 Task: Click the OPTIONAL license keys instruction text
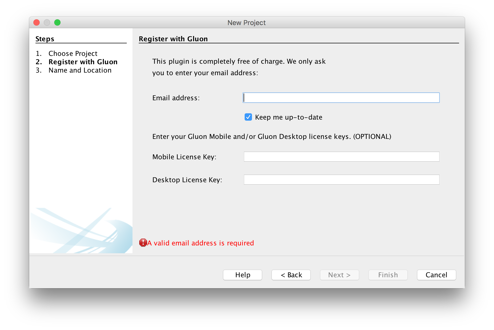[272, 137]
